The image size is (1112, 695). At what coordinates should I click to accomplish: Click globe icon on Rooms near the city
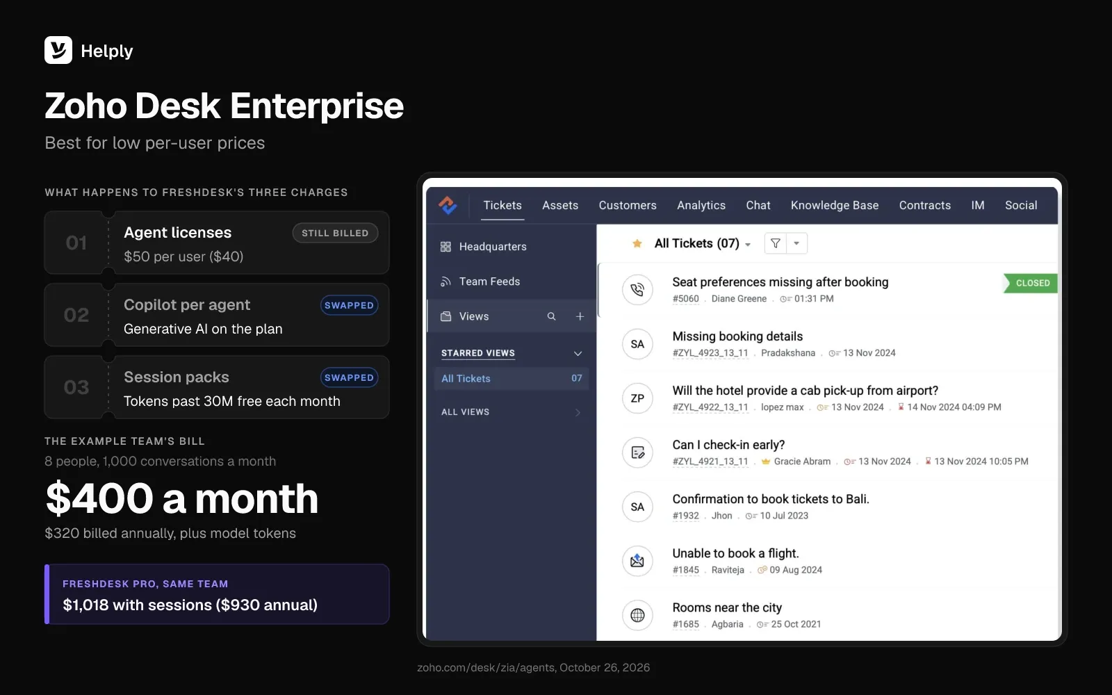click(637, 615)
